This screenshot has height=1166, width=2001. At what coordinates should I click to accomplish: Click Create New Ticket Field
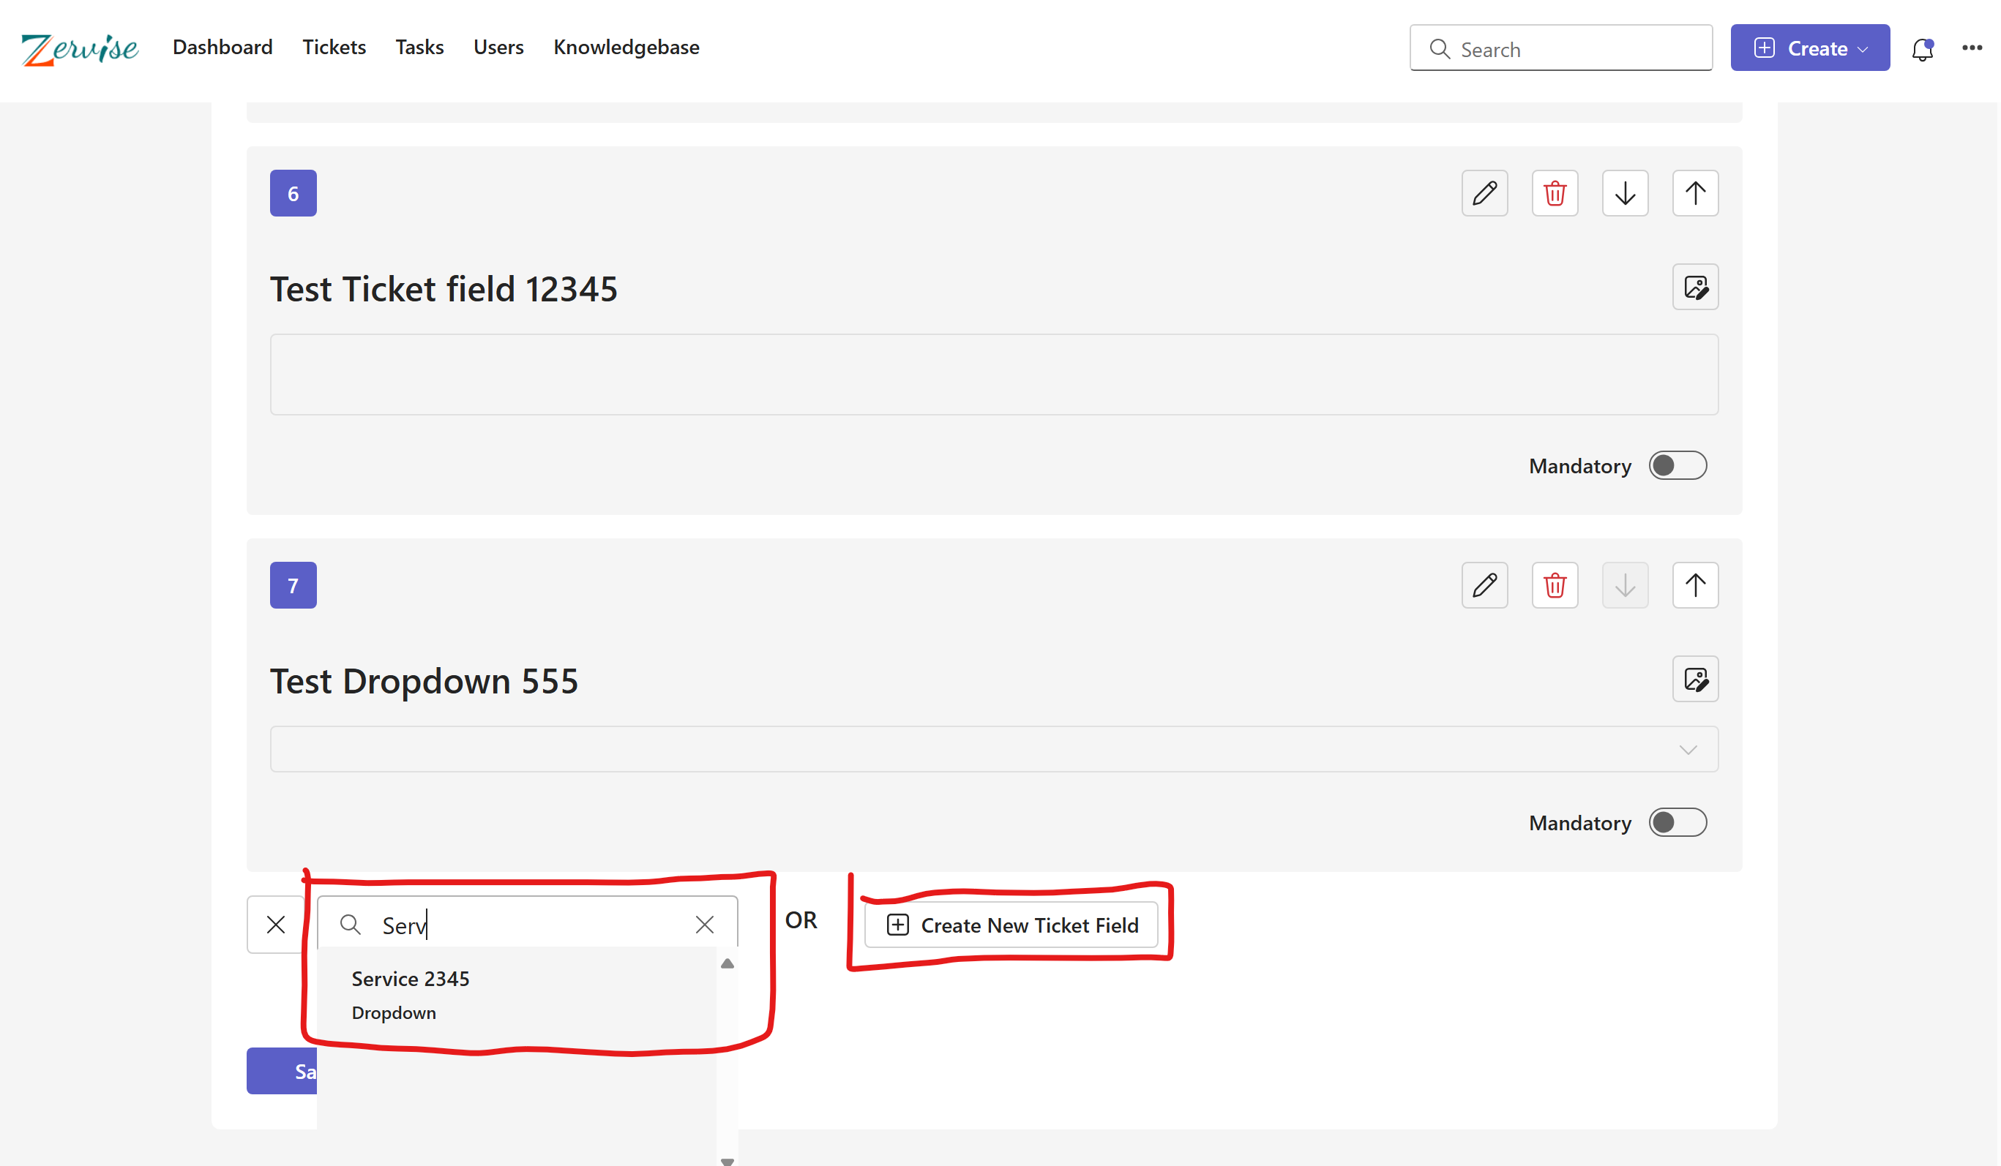1011,925
